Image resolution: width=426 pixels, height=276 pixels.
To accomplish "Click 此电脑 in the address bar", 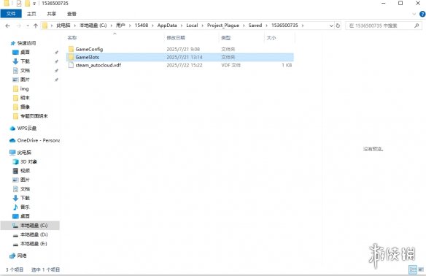I will click(x=63, y=26).
